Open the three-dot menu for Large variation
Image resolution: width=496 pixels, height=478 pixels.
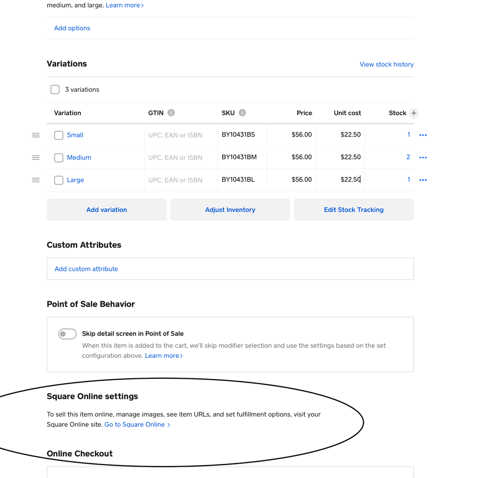point(423,180)
